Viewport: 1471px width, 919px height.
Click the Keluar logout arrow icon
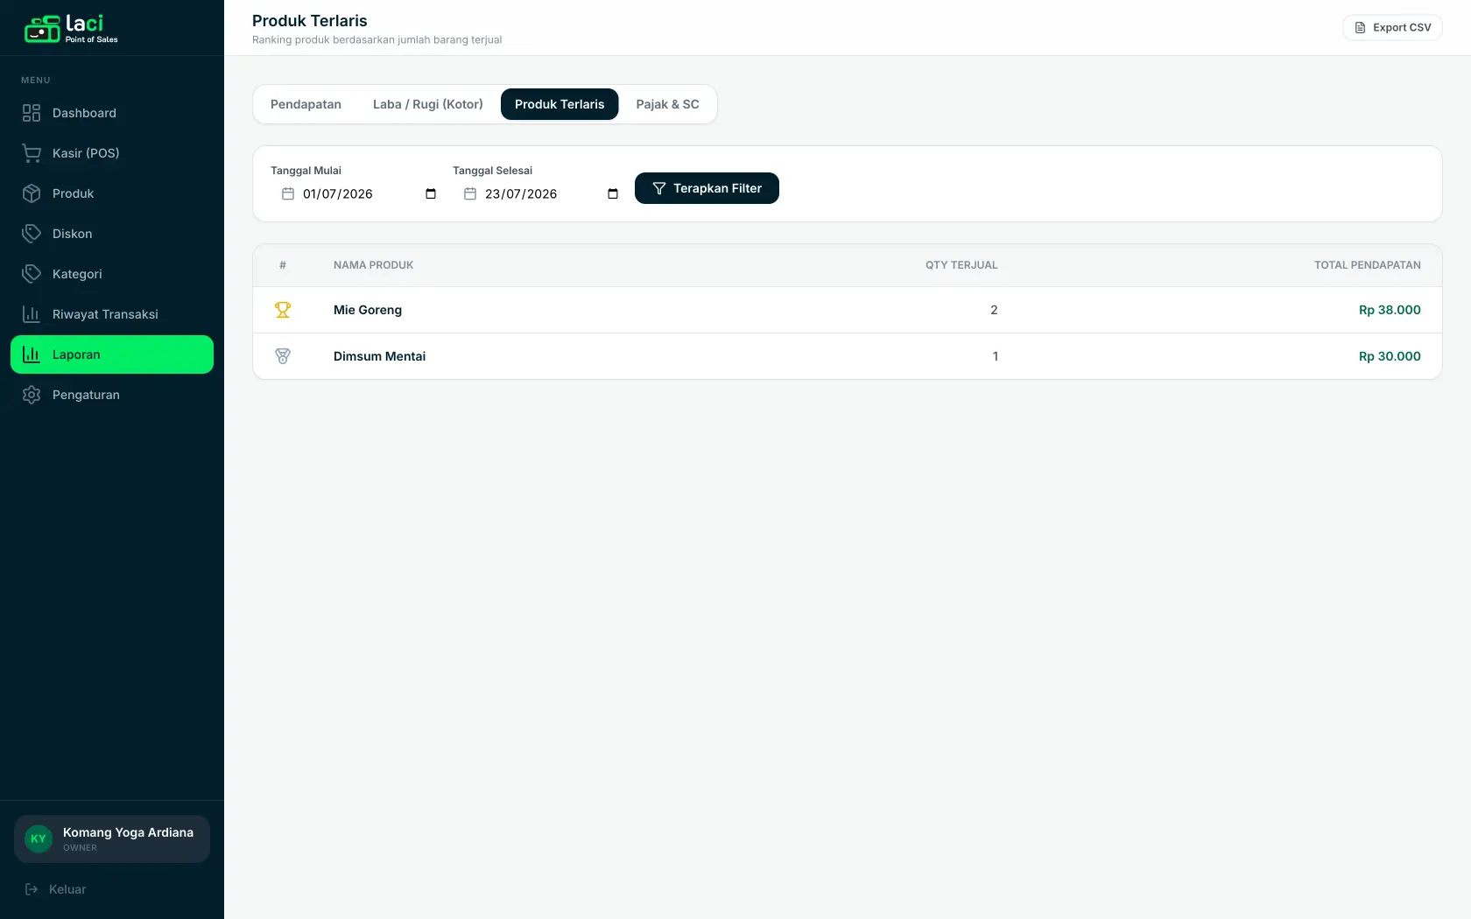point(32,889)
